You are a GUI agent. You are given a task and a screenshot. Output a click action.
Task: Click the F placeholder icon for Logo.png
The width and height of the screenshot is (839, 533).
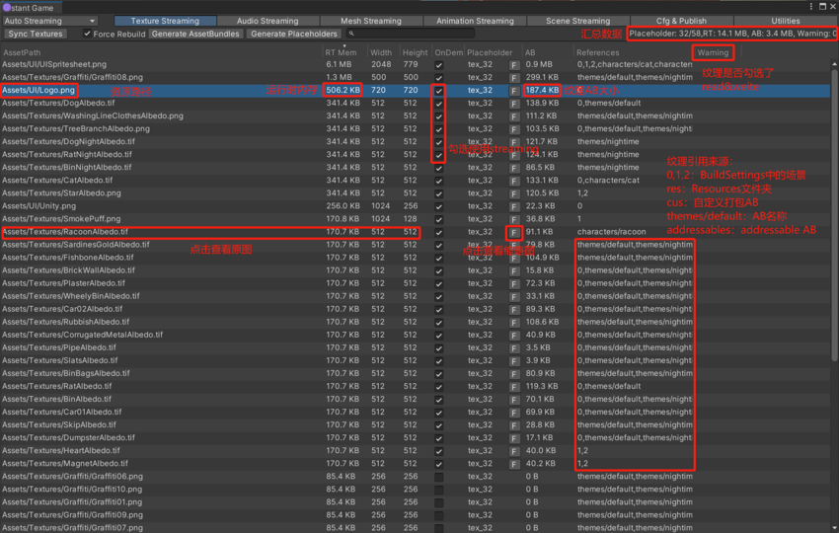(514, 91)
